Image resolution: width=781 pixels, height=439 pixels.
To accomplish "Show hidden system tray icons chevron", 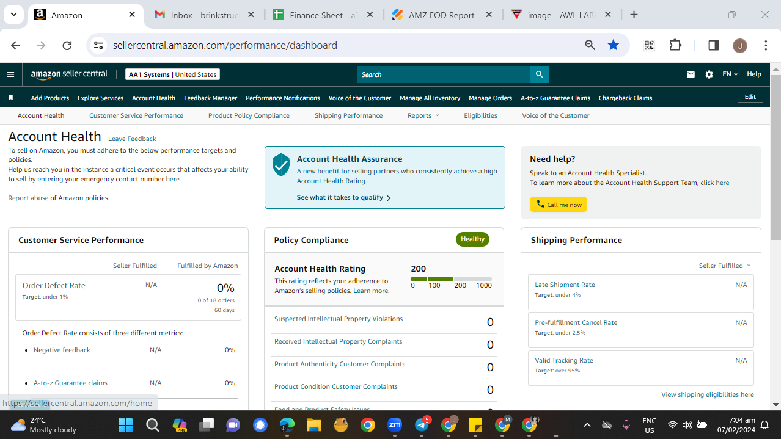I will tap(587, 425).
